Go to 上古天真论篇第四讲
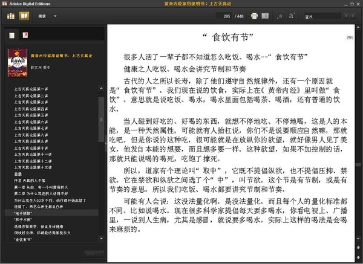This screenshot has height=264, width=363. tap(31, 109)
